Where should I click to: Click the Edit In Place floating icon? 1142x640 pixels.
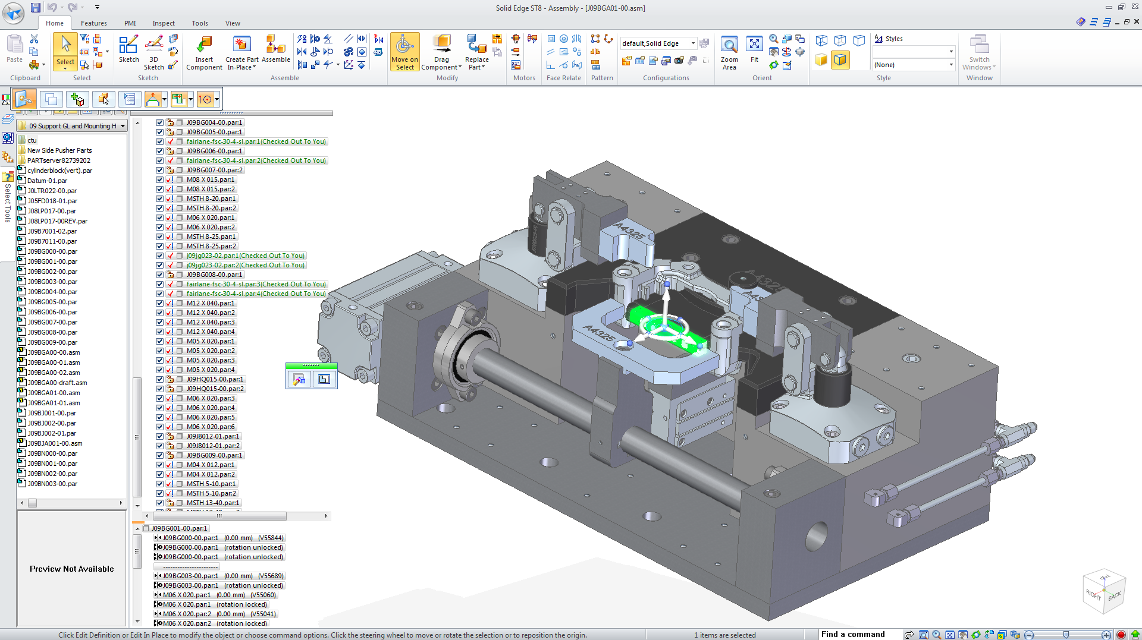[x=324, y=379]
